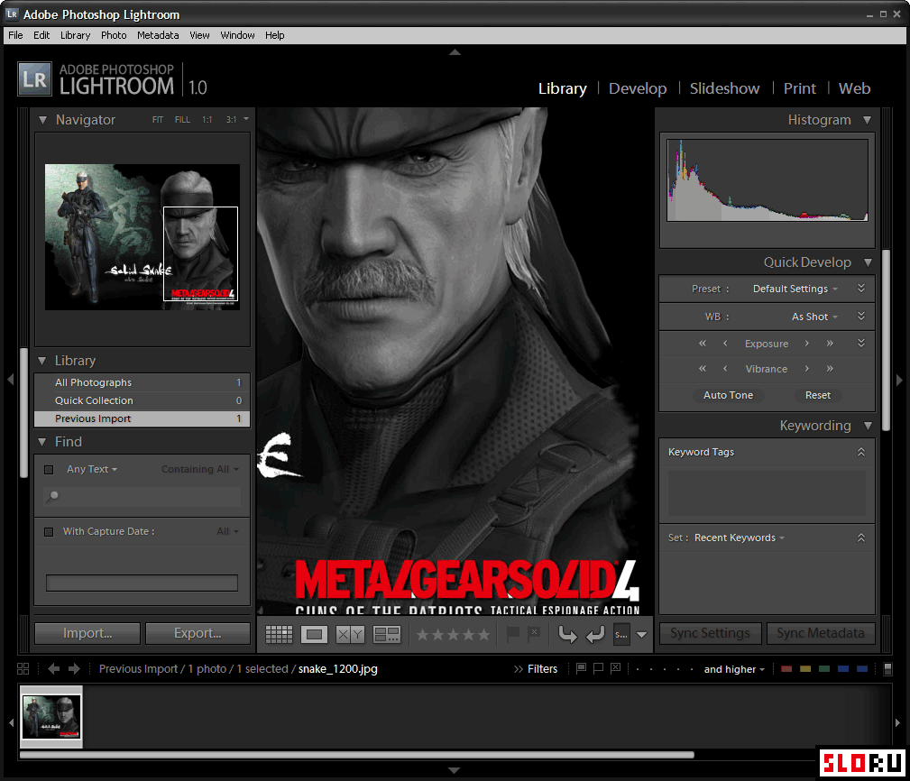Set a five-star rating in toolbar
This screenshot has width=910, height=781.
(x=483, y=635)
